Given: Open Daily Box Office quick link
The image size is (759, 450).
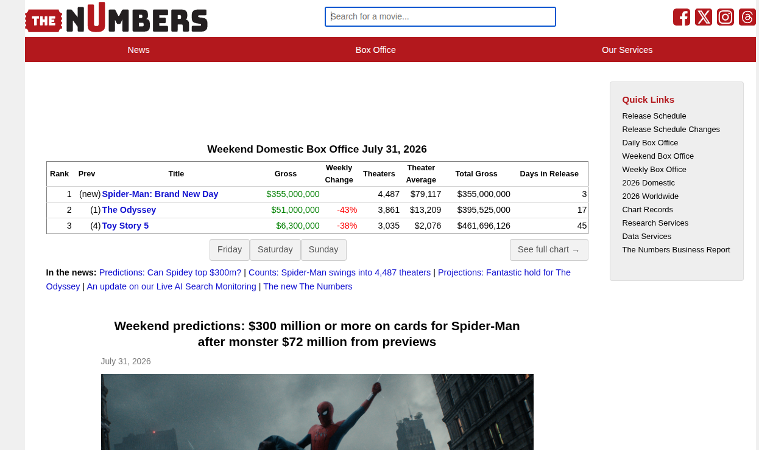Looking at the screenshot, I should (650, 143).
